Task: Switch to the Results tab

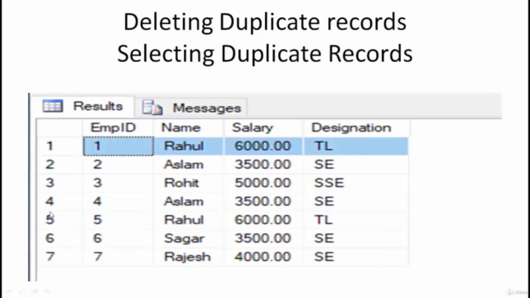Action: (x=83, y=107)
